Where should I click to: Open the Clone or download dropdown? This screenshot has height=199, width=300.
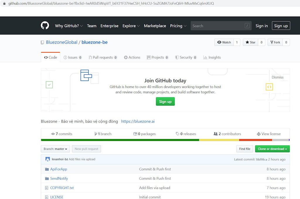[x=272, y=149]
